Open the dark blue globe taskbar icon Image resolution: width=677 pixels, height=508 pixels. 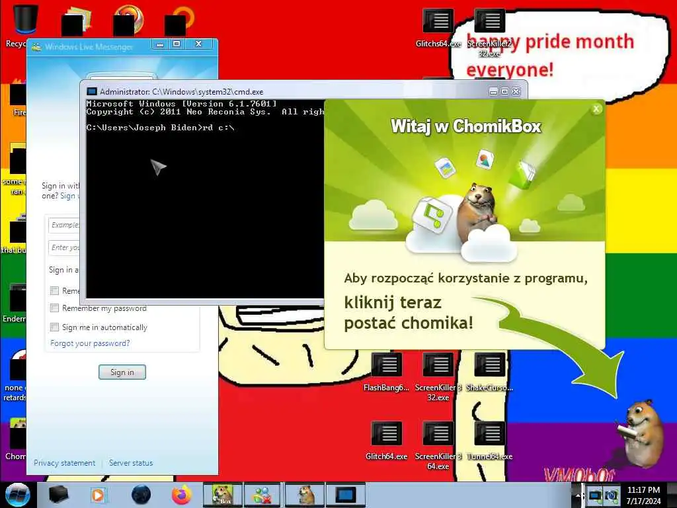[x=141, y=495]
